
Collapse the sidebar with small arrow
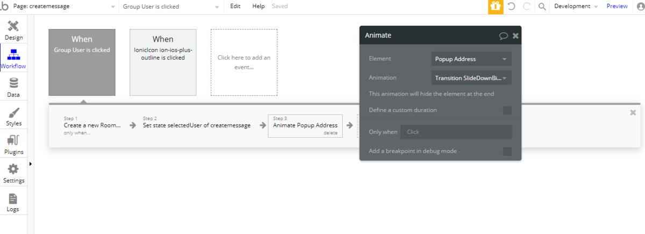point(30,164)
